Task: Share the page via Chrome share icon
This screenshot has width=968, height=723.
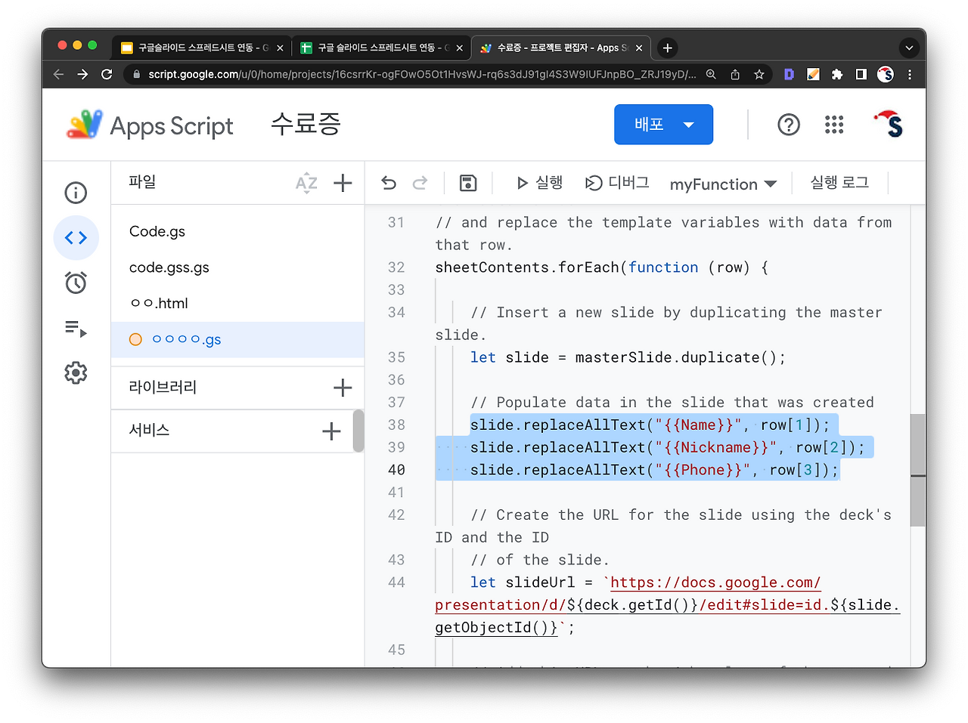Action: 735,74
